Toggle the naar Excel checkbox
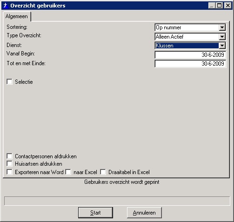The width and height of the screenshot is (234, 222). 68,172
